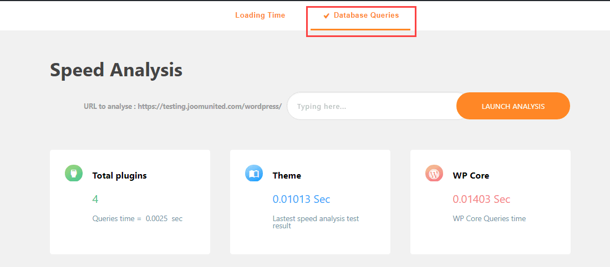Click the checkmark icon beside Database Queries
The height and width of the screenshot is (267, 610).
click(x=327, y=16)
